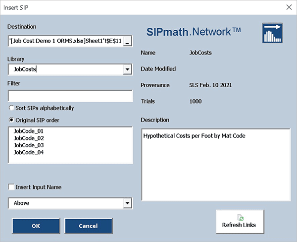Click the Refresh Links button

point(240,222)
